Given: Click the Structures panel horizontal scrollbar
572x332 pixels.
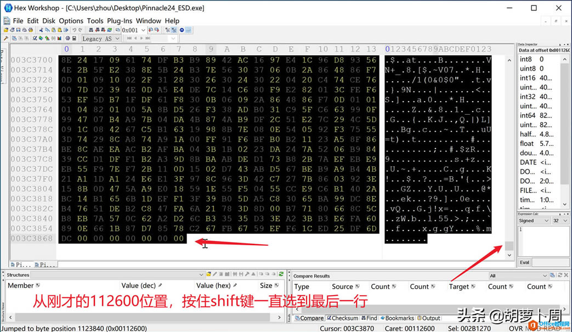Looking at the screenshot, I should point(145,317).
